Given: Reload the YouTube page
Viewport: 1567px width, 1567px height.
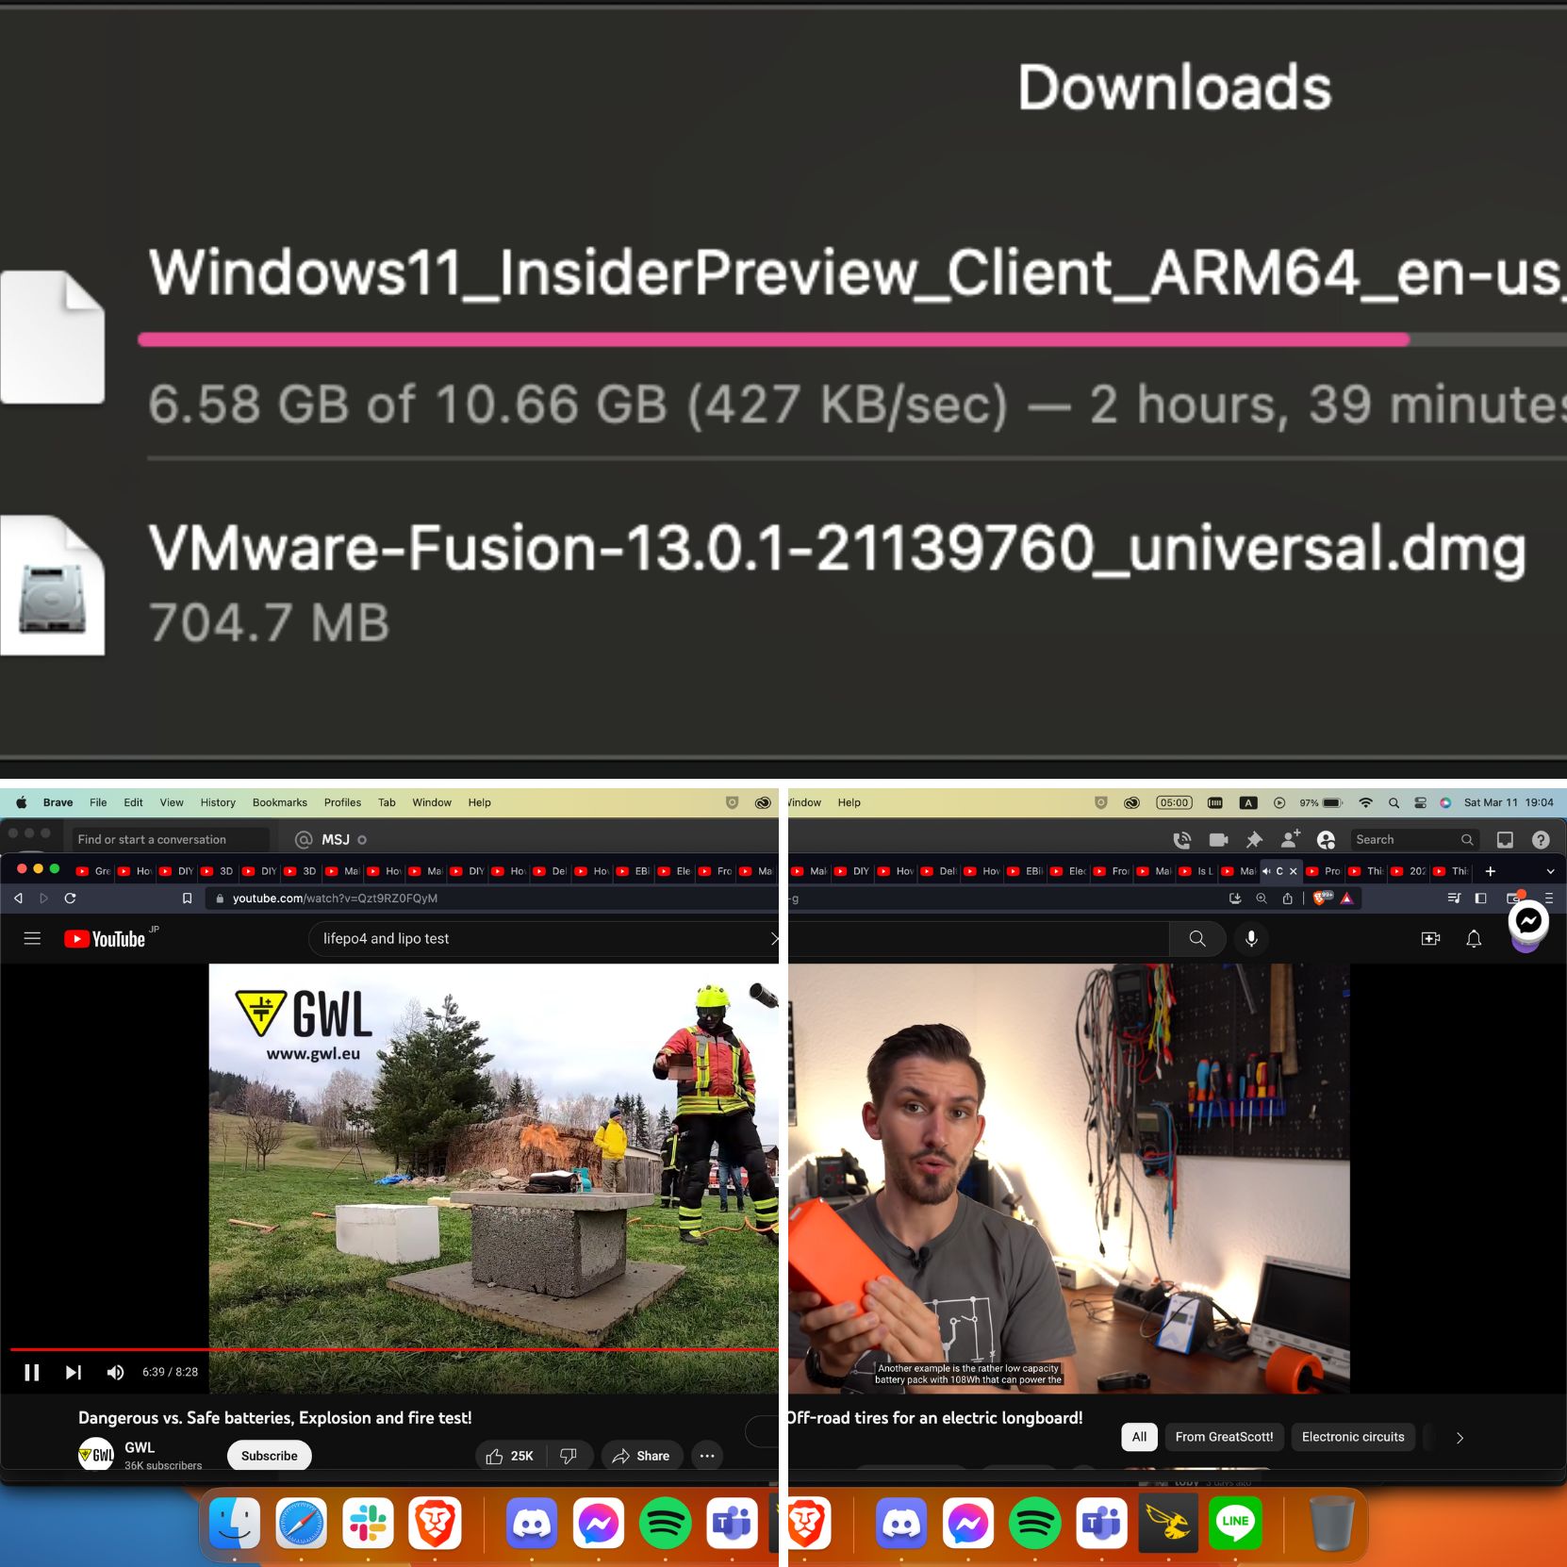Looking at the screenshot, I should pos(70,899).
